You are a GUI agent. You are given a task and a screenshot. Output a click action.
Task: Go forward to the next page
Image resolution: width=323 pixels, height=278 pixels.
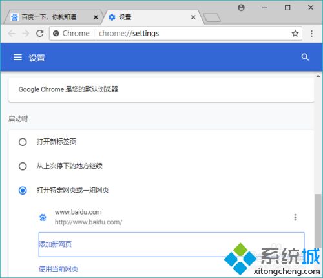[x=26, y=34]
